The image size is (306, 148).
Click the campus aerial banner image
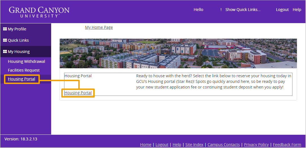(x=178, y=53)
